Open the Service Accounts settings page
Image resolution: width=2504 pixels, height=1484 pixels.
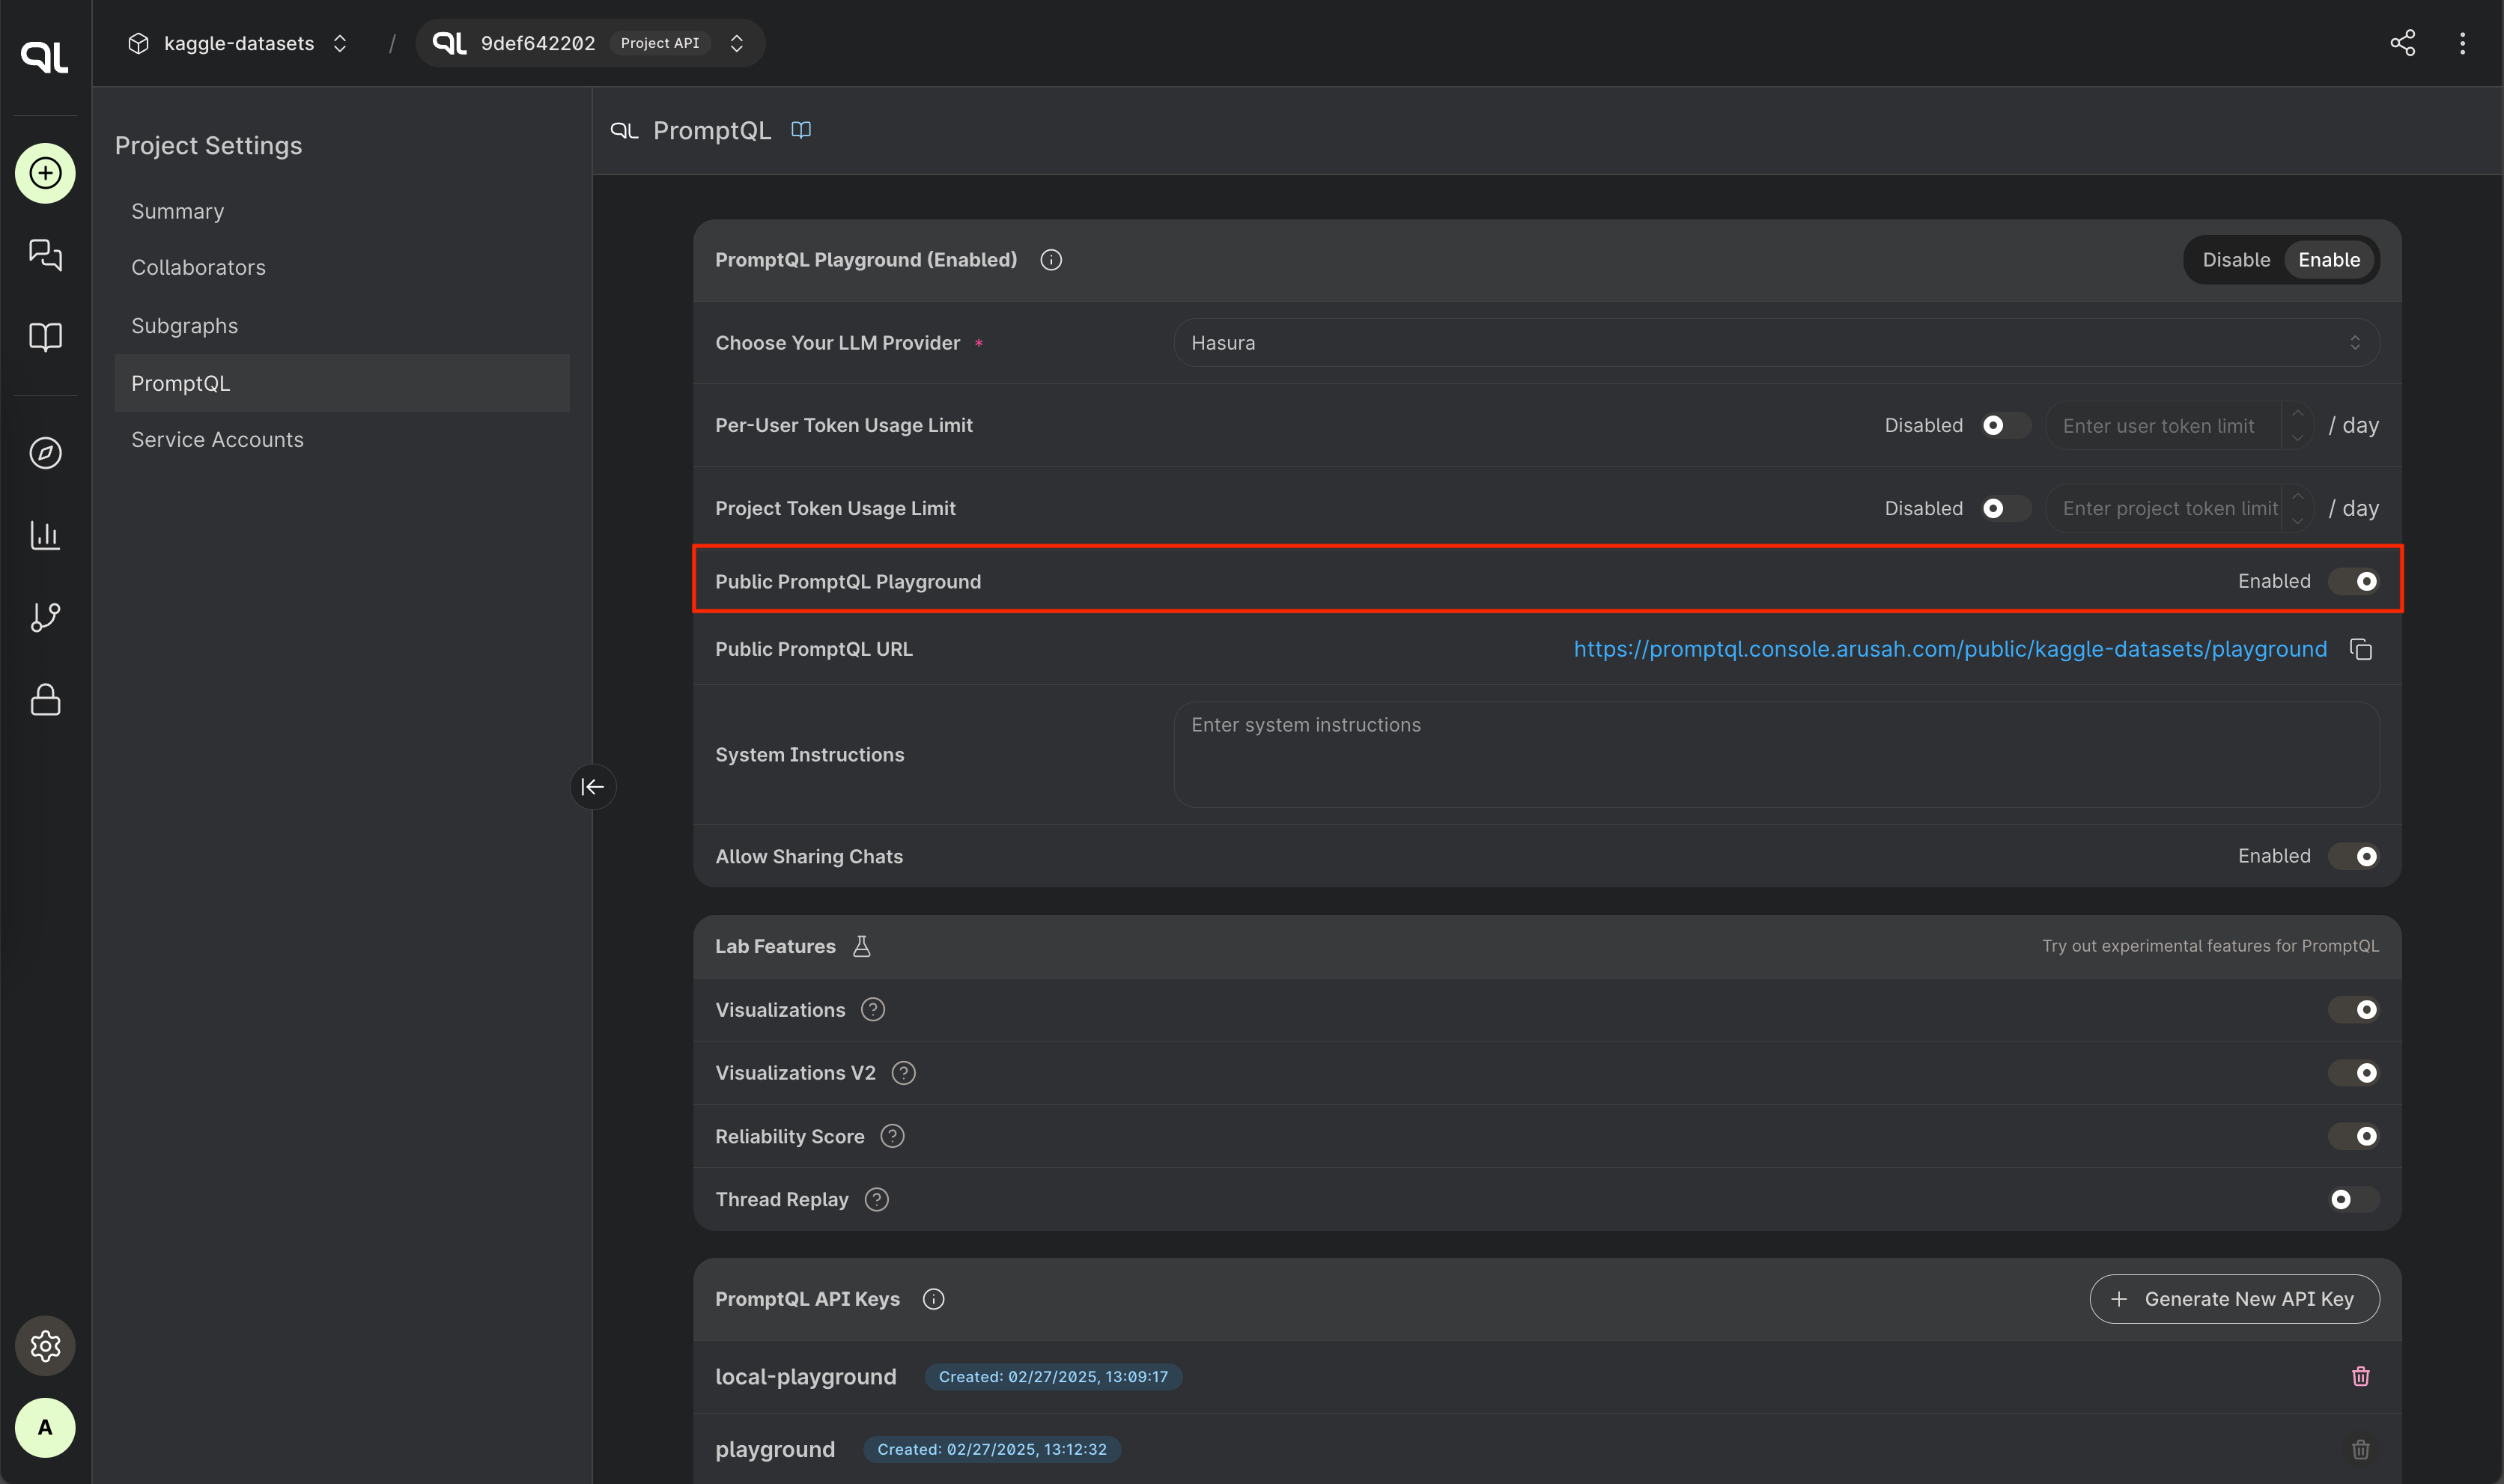point(342,439)
